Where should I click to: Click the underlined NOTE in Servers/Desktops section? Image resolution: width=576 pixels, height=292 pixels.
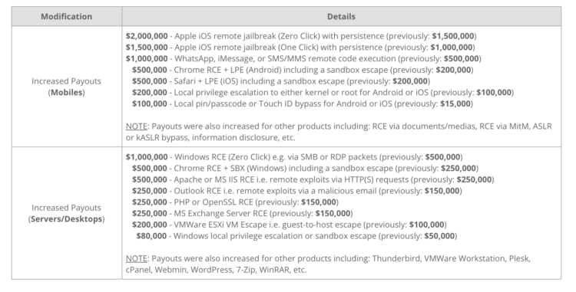136,258
